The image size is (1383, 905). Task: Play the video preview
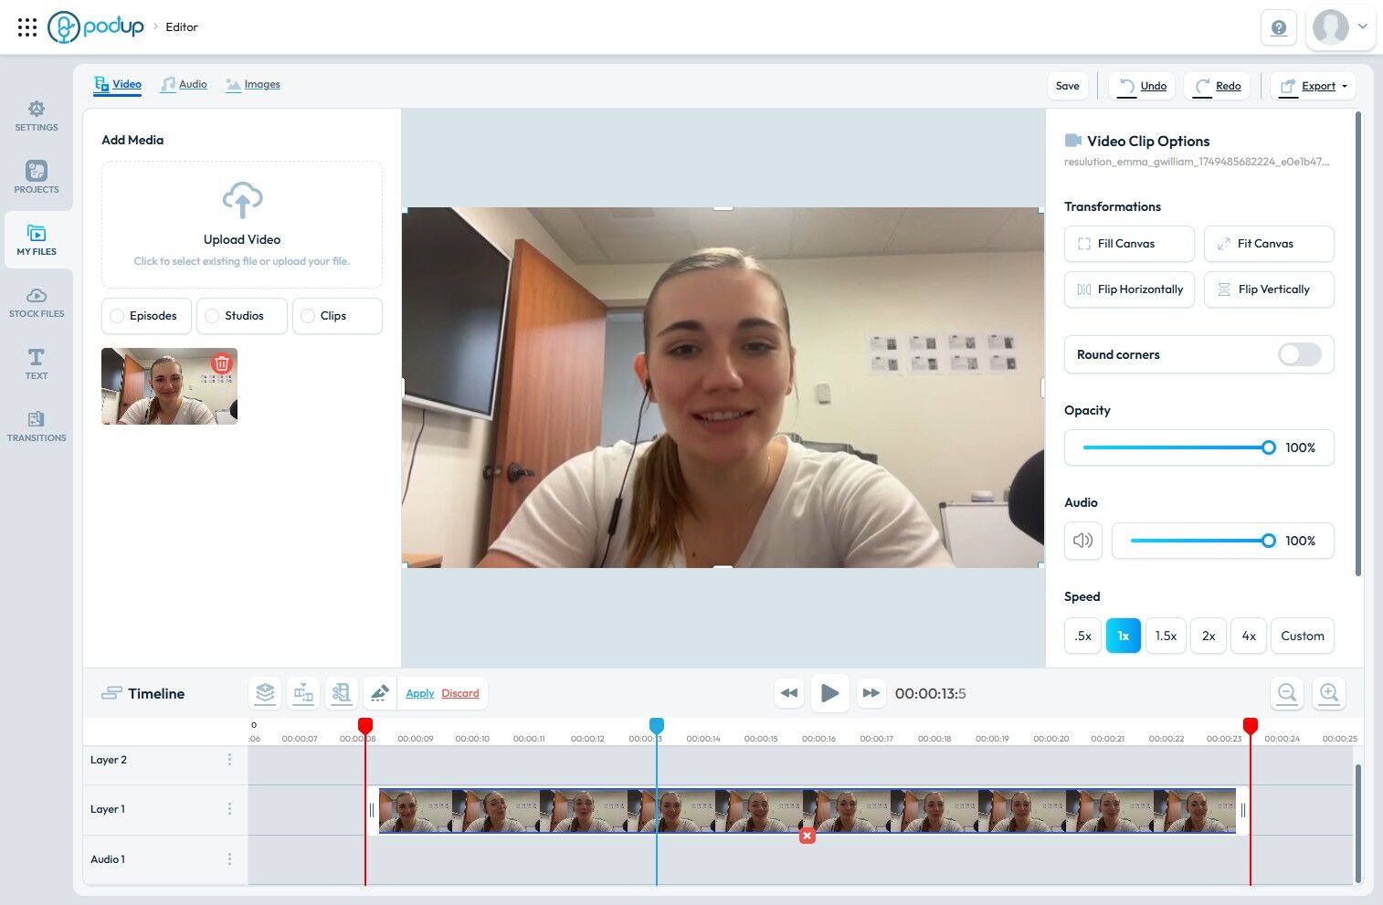click(x=829, y=693)
